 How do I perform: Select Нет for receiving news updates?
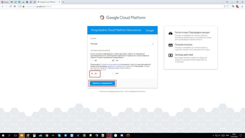click(113, 61)
